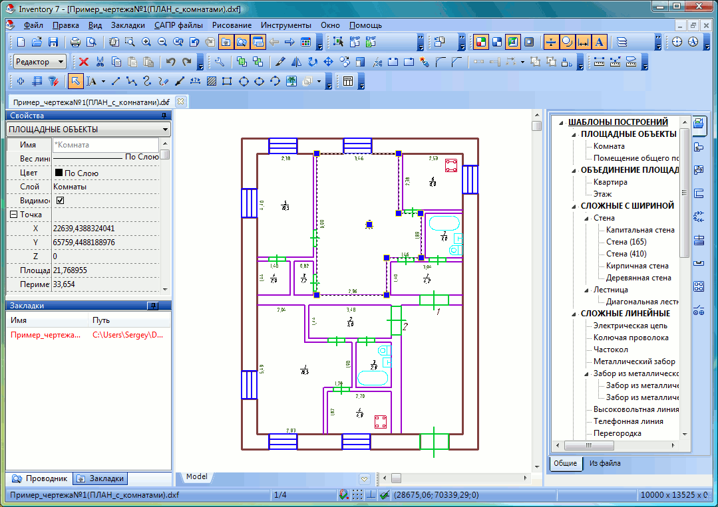Click the template tree horizontal scrollbar thumb
This screenshot has width=718, height=507.
pyautogui.click(x=588, y=445)
